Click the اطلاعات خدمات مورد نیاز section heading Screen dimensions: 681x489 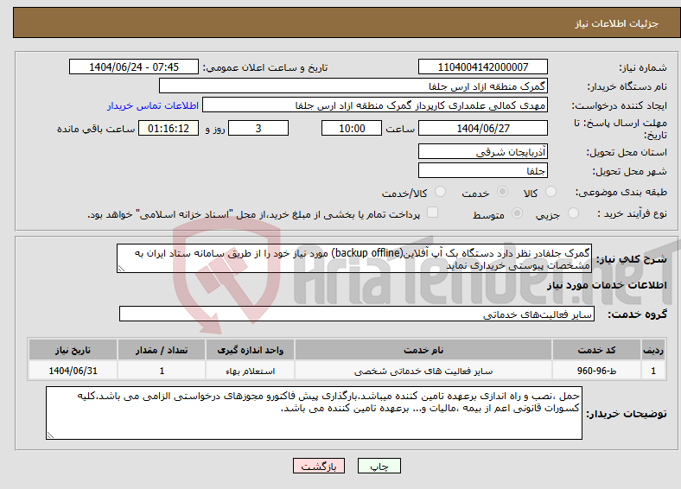click(607, 285)
